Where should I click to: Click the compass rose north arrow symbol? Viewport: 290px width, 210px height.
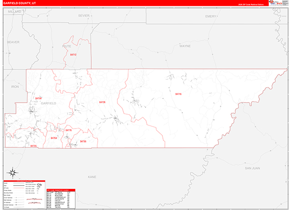(x=13, y=173)
